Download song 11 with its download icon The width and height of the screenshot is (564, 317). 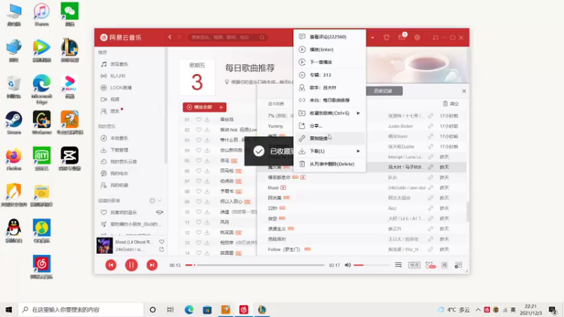point(207,222)
